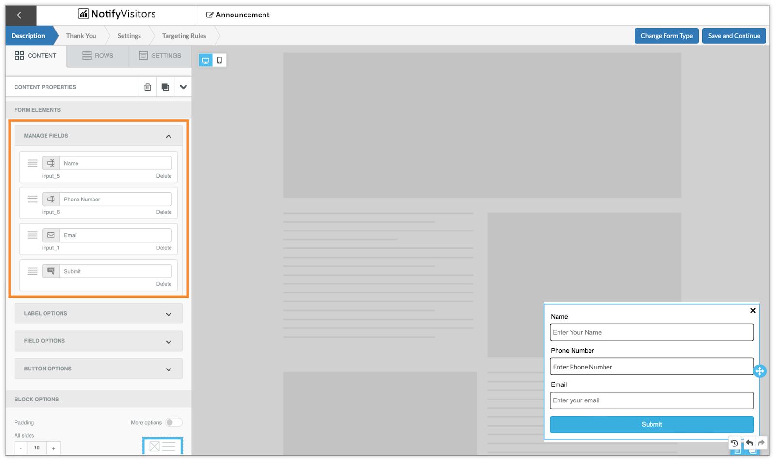The height and width of the screenshot is (461, 775).
Task: Delete content with the trash icon
Action: [x=148, y=87]
